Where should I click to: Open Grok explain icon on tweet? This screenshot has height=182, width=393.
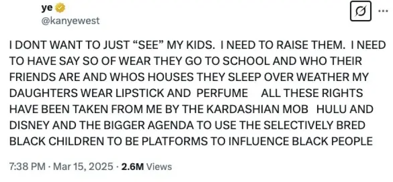pyautogui.click(x=357, y=14)
